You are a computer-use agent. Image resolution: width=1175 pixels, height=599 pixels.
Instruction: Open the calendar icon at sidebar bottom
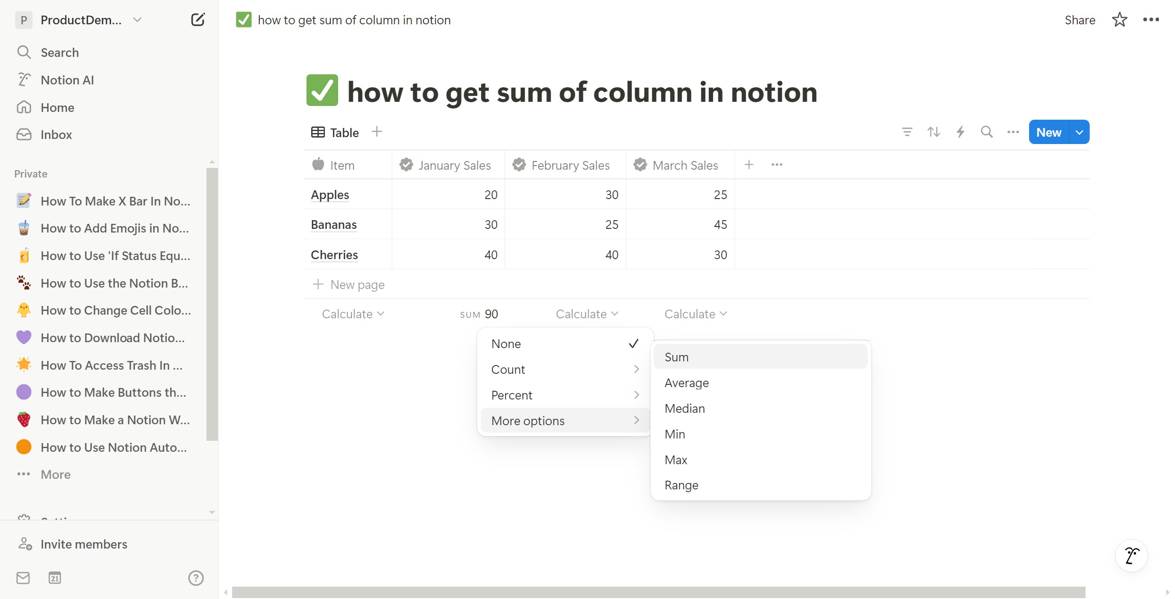tap(55, 578)
